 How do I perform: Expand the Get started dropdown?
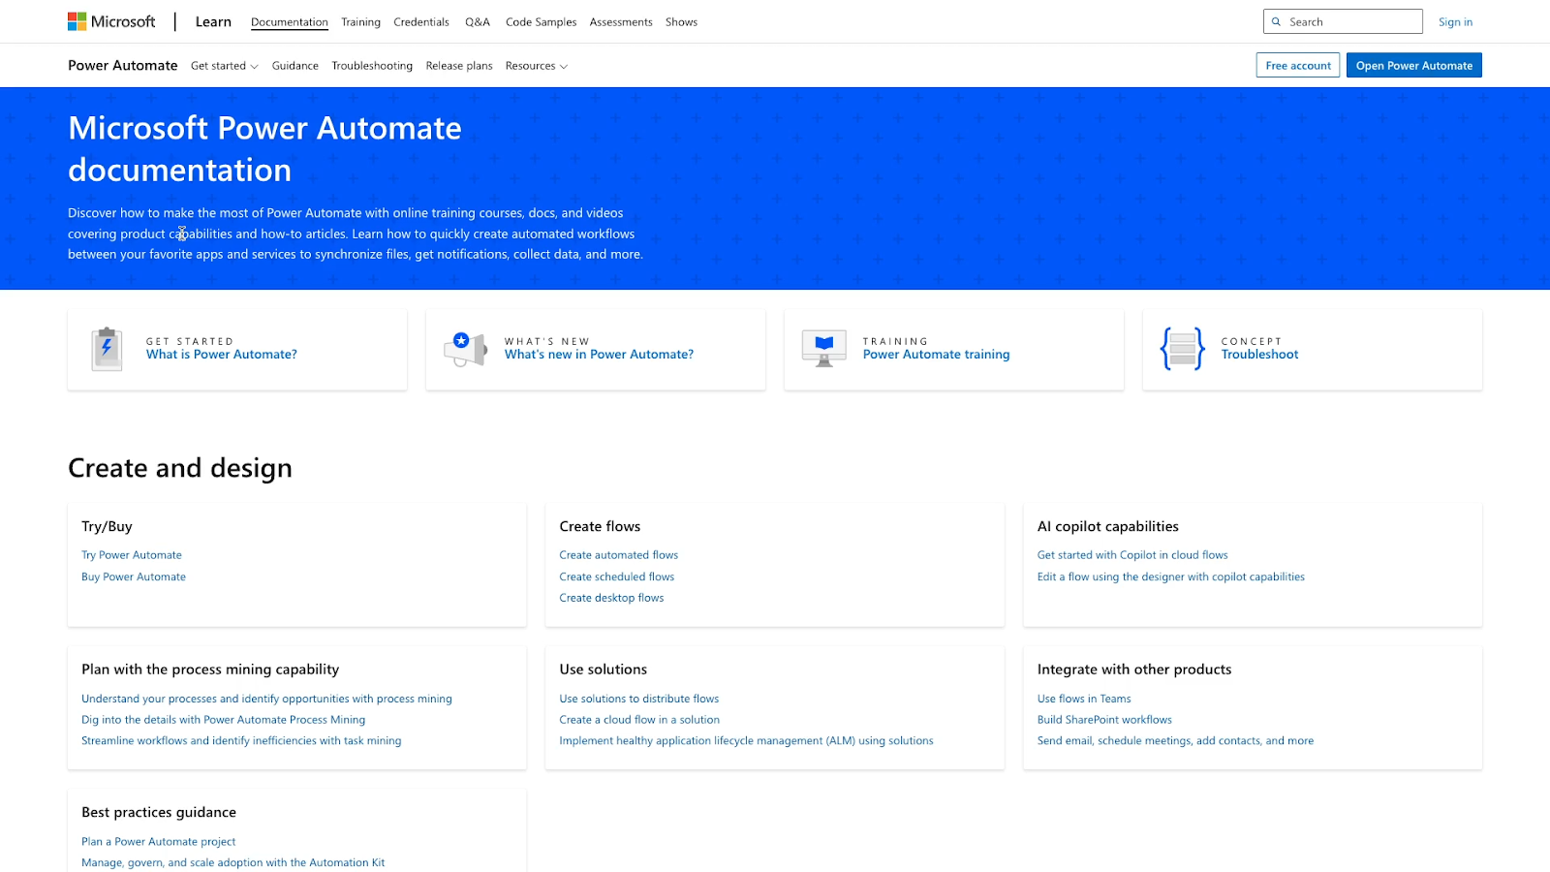225,66
